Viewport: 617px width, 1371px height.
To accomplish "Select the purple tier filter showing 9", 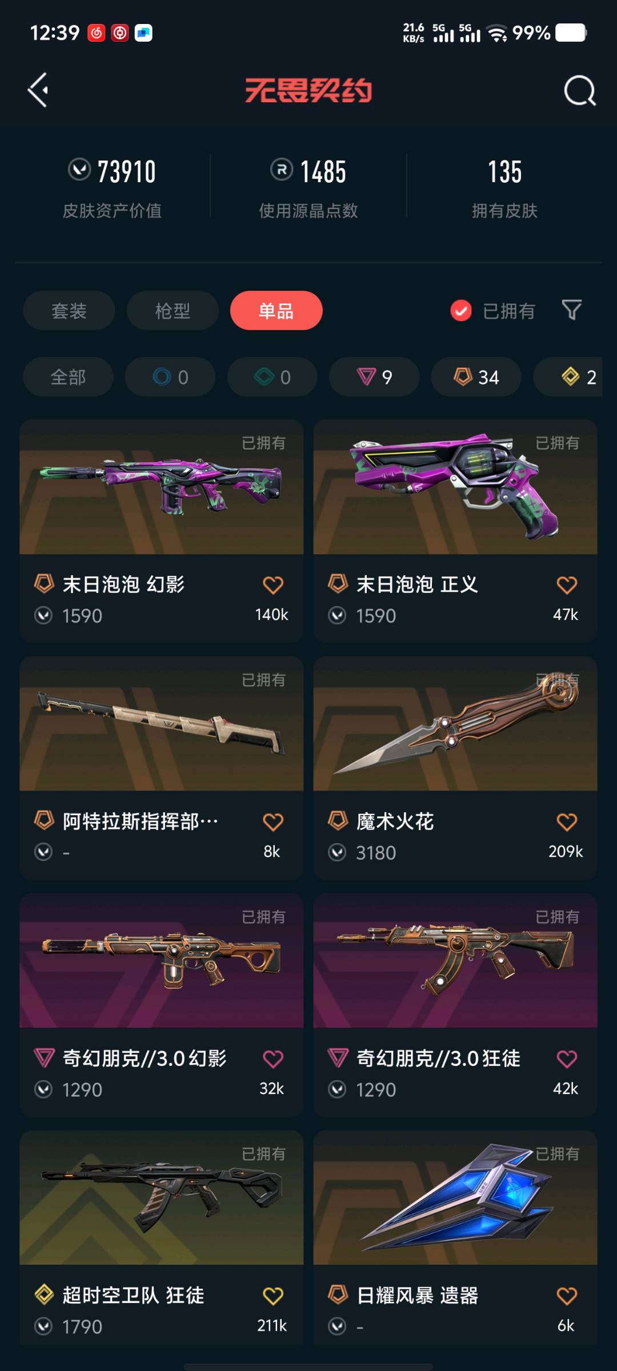I will 374,377.
